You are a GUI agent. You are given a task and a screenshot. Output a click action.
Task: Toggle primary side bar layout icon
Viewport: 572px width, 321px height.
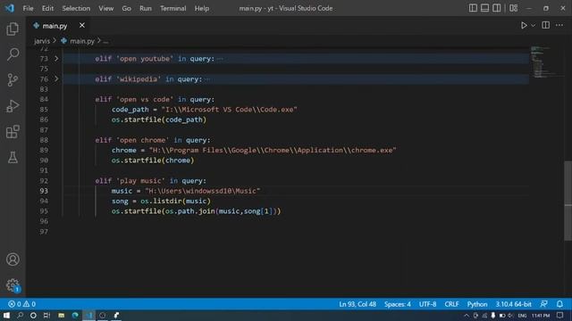click(473, 8)
